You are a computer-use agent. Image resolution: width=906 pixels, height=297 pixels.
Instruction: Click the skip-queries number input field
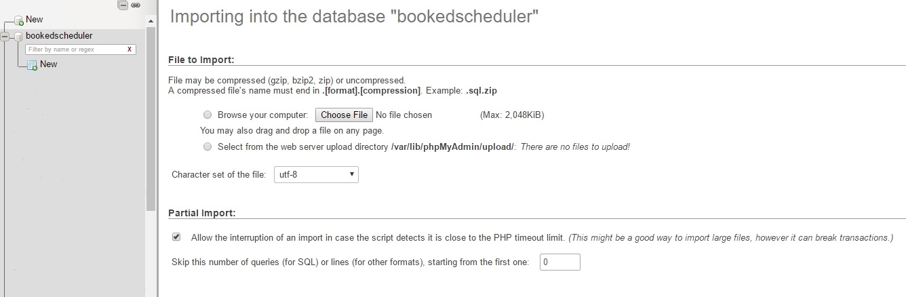tap(560, 262)
